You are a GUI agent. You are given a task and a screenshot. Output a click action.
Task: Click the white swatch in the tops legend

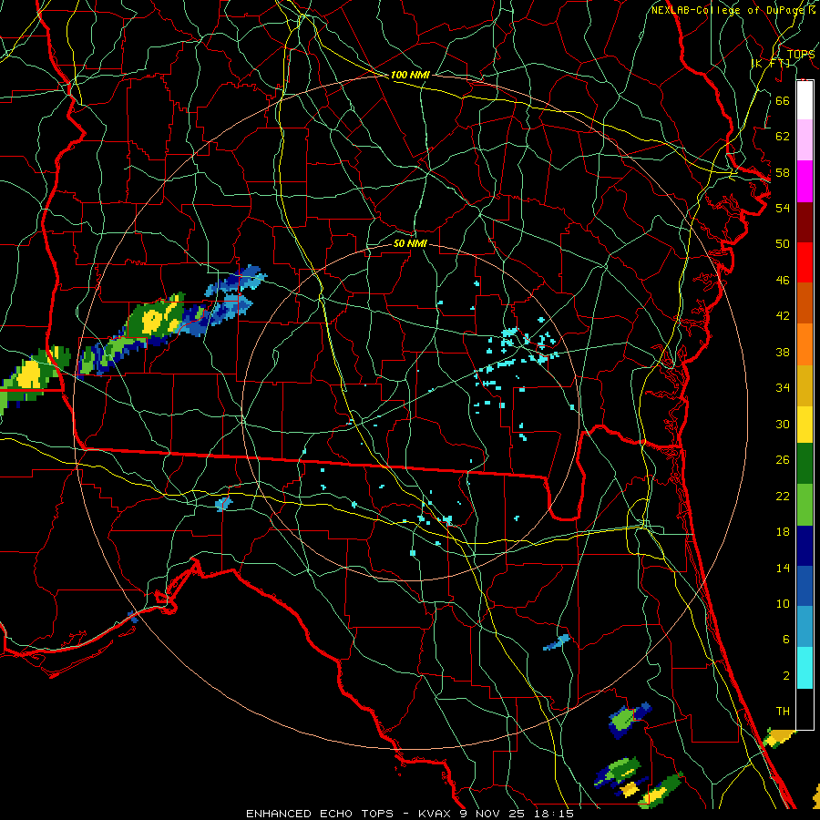805,100
